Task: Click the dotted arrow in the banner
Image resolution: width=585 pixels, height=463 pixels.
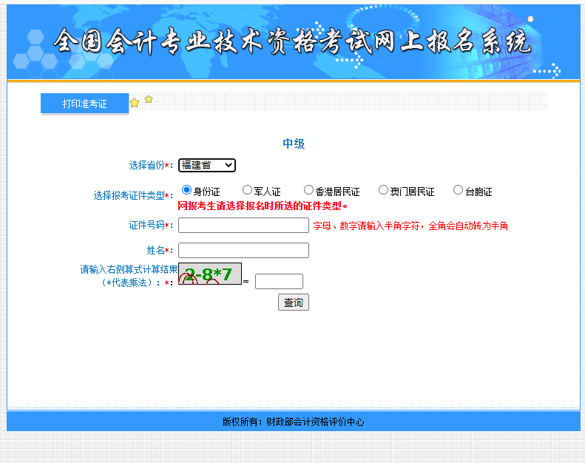Action: pyautogui.click(x=548, y=72)
